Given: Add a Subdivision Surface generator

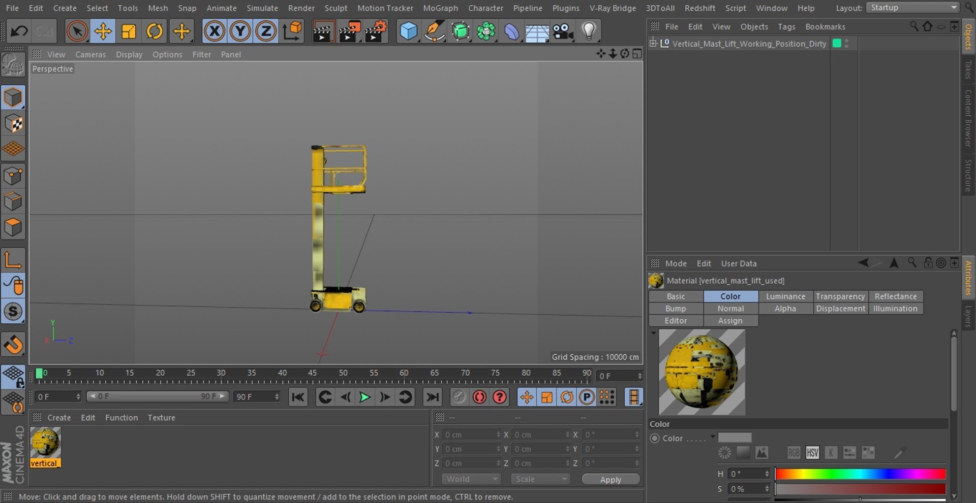Looking at the screenshot, I should [461, 31].
